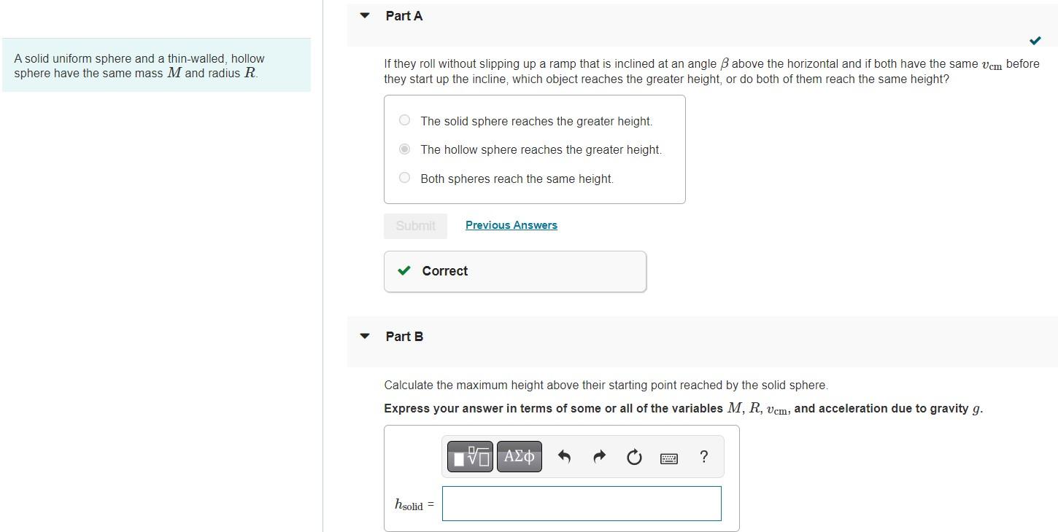
Task: Select hollow sphere reaches greater height
Action: coord(405,149)
